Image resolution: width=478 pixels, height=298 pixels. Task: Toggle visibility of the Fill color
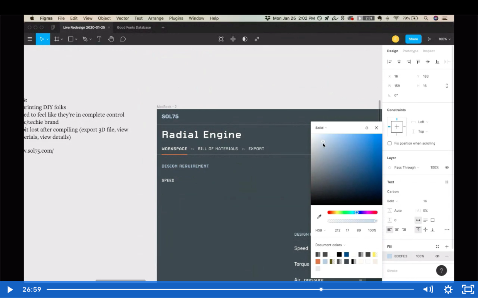tap(437, 256)
